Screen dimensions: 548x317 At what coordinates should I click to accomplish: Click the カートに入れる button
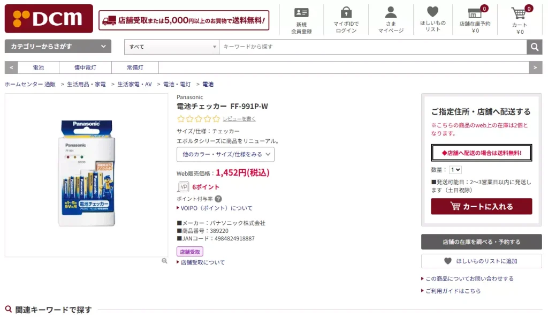click(x=481, y=206)
